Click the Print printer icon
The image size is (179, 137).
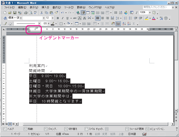point(26,13)
